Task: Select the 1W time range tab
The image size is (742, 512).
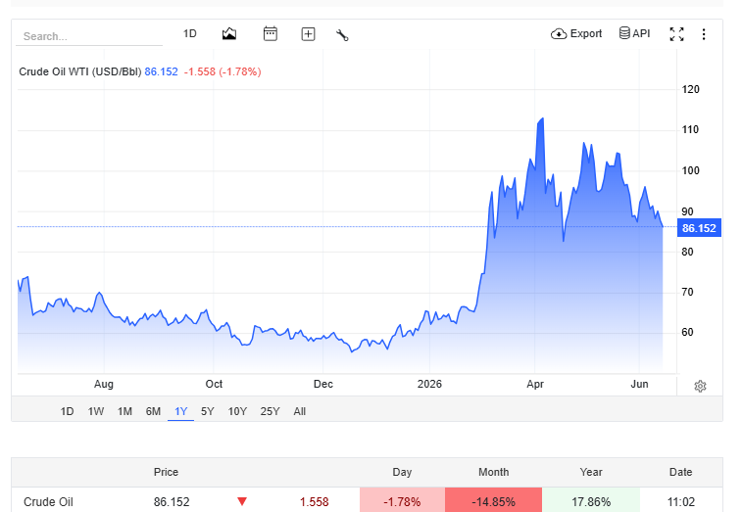Action: pos(96,411)
